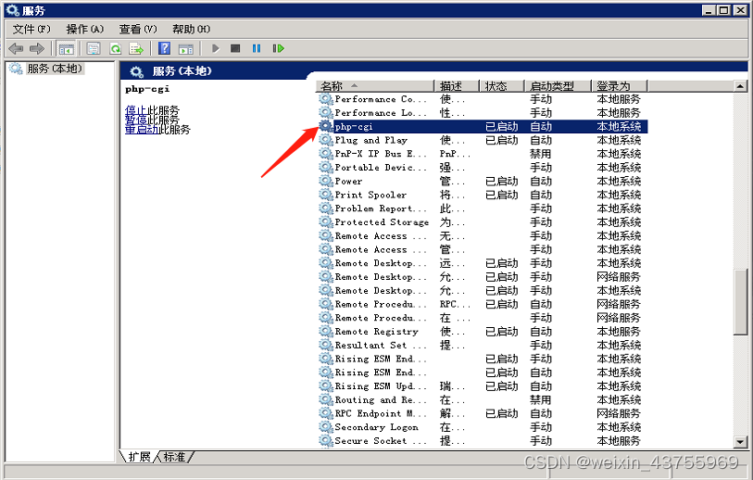This screenshot has width=753, height=480.
Task: Click the Remote Registry service gear icon
Action: [326, 332]
